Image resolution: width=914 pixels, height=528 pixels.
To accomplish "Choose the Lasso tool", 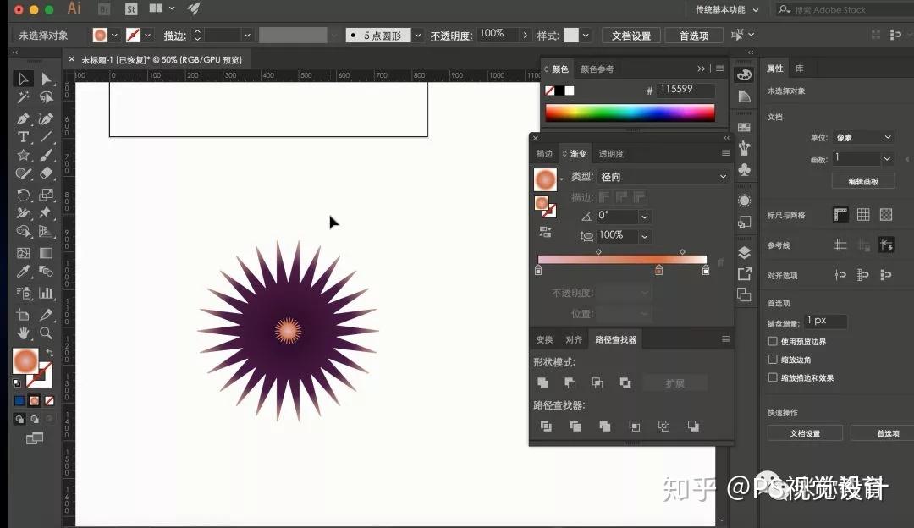I will pos(46,97).
